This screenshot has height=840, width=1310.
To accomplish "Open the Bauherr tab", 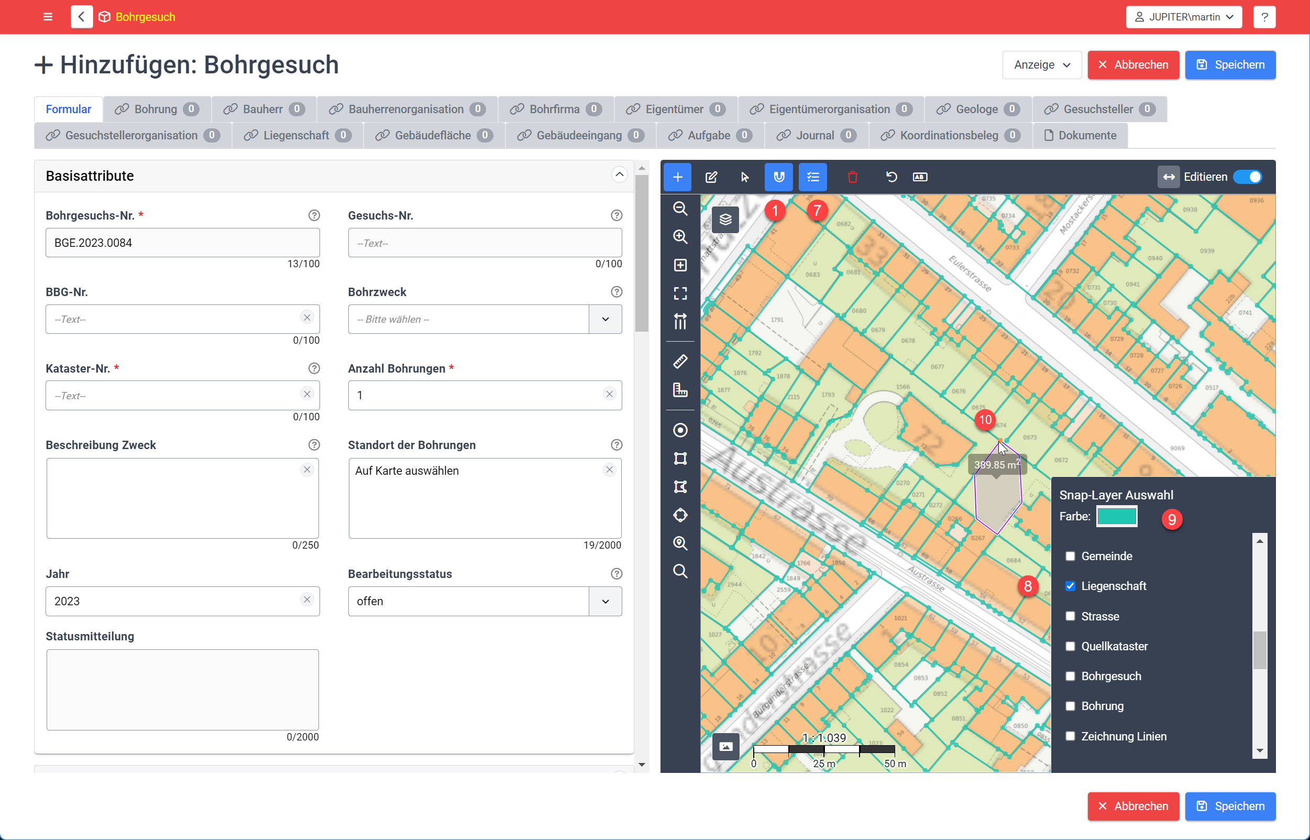I will tap(264, 109).
